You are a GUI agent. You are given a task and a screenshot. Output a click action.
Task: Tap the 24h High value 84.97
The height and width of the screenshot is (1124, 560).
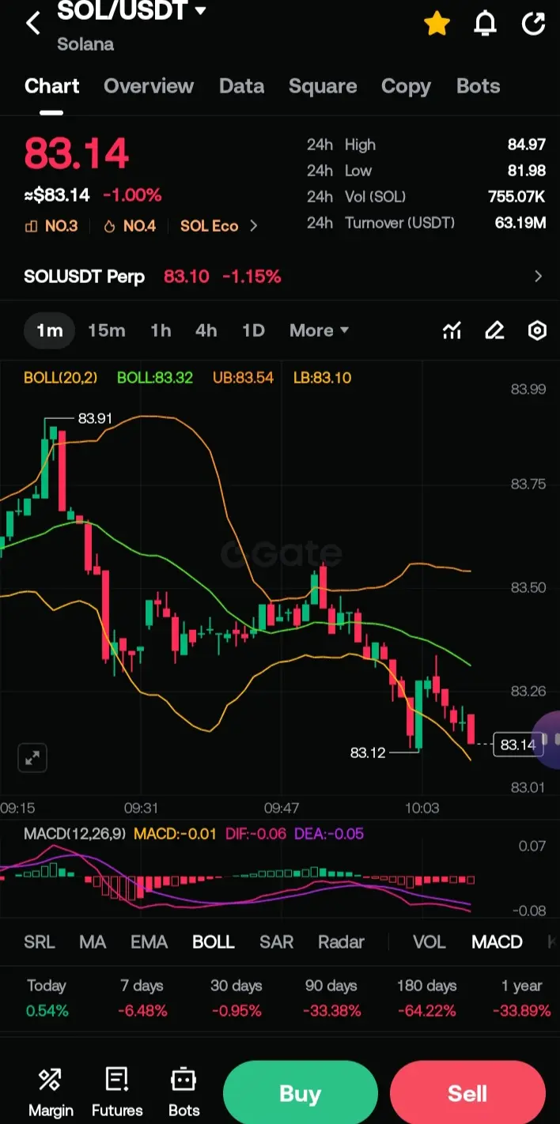click(x=527, y=145)
